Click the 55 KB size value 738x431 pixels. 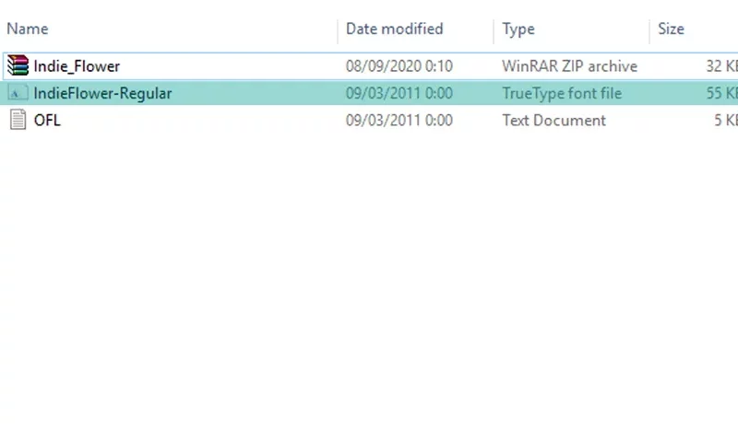click(721, 93)
